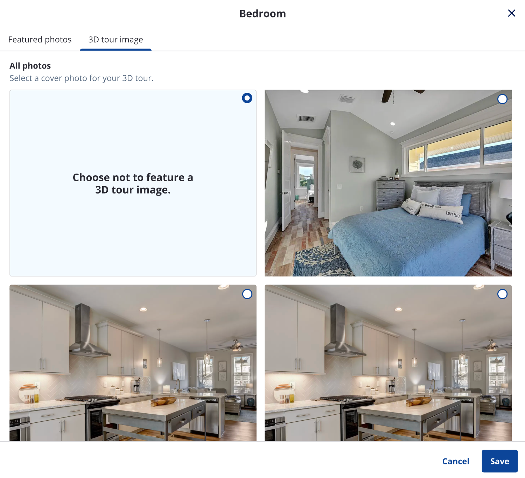Viewport: 525px width, 478px height.
Task: Open the 3D tour image tab
Action: (115, 40)
